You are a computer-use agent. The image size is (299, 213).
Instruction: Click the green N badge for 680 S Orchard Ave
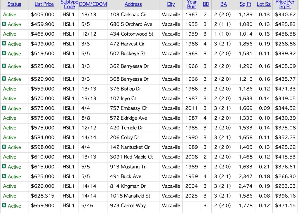coord(4,24)
